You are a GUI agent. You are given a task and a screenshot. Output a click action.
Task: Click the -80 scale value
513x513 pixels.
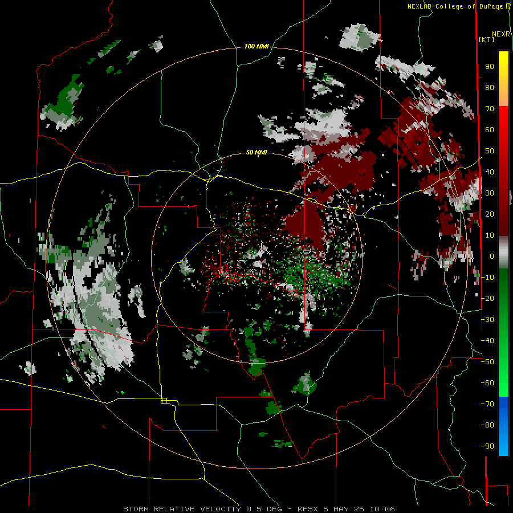(x=487, y=425)
